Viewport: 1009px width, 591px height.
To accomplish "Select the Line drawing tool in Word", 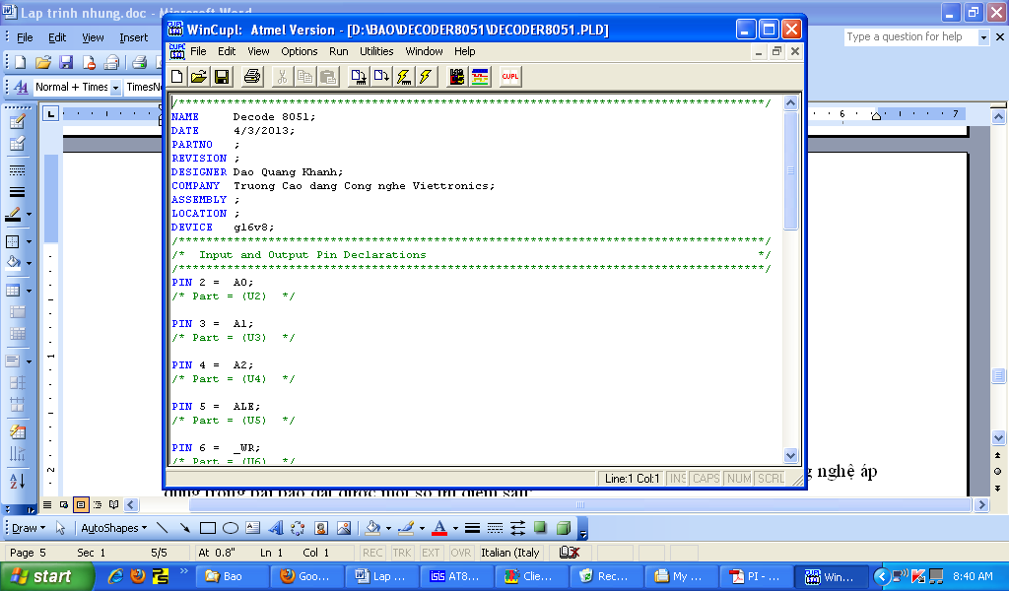I will coord(163,528).
